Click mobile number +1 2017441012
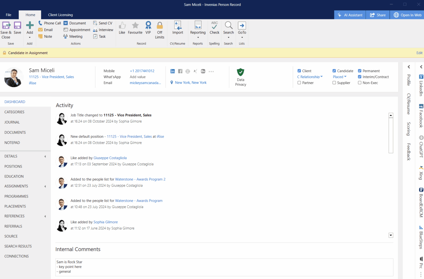This screenshot has width=424, height=279. 142,71
